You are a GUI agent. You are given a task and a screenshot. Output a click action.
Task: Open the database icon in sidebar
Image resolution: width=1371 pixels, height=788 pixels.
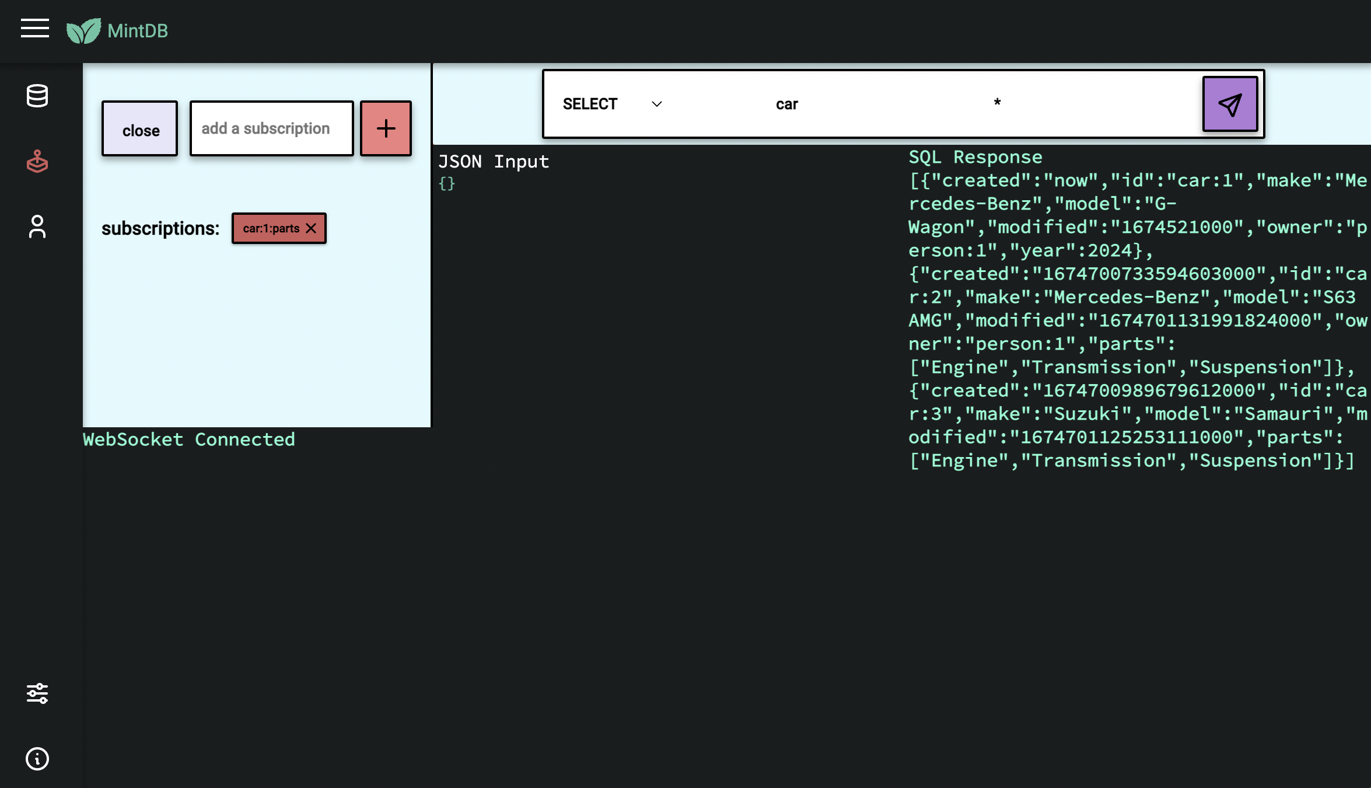(x=37, y=96)
